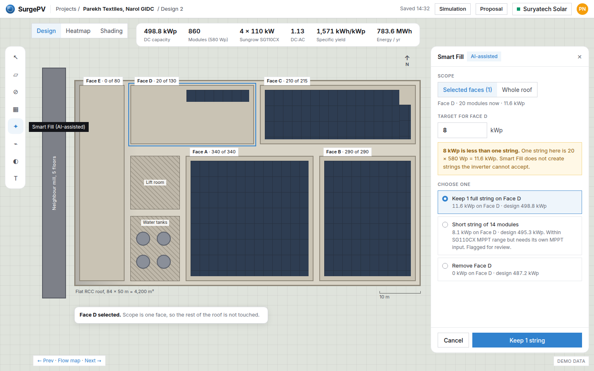
Task: Close the Smart Fill panel
Action: 580,57
